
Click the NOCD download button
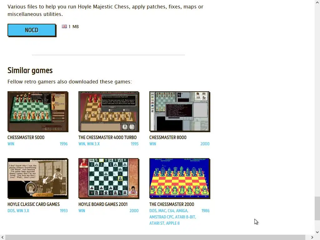32,30
